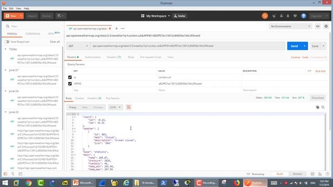The width and height of the screenshot is (333, 187).
Task: Collapse the June 27 history group
Action: click(6, 70)
